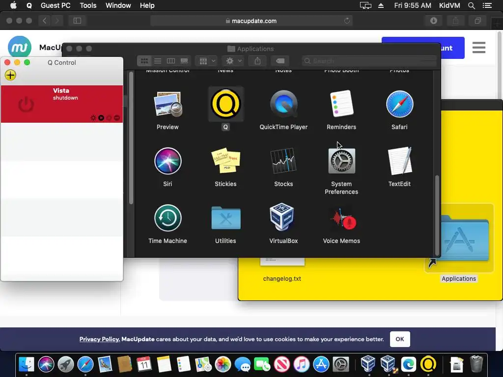The width and height of the screenshot is (503, 377).
Task: Open the Window menu
Action: click(118, 5)
